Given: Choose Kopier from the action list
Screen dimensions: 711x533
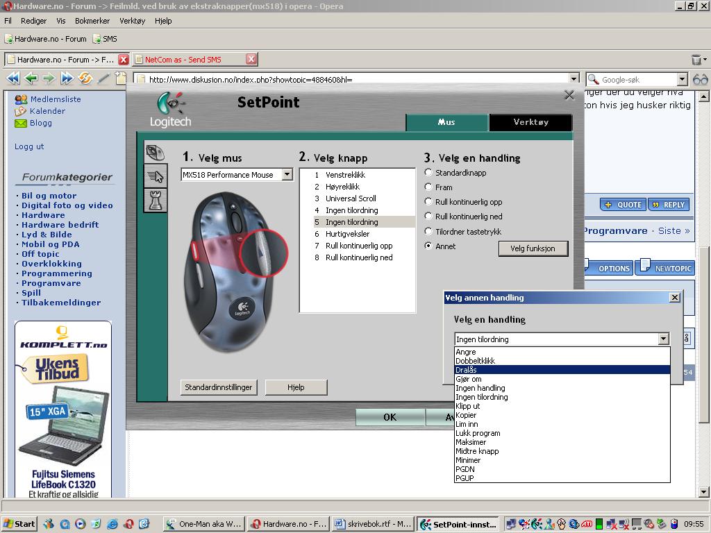Looking at the screenshot, I should click(x=562, y=415).
